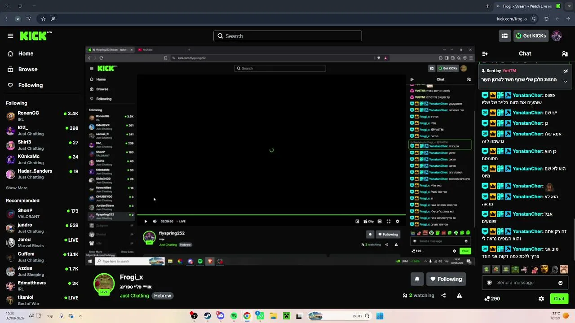The image size is (575, 323).
Task: Open chat settings gear
Action: (541, 299)
